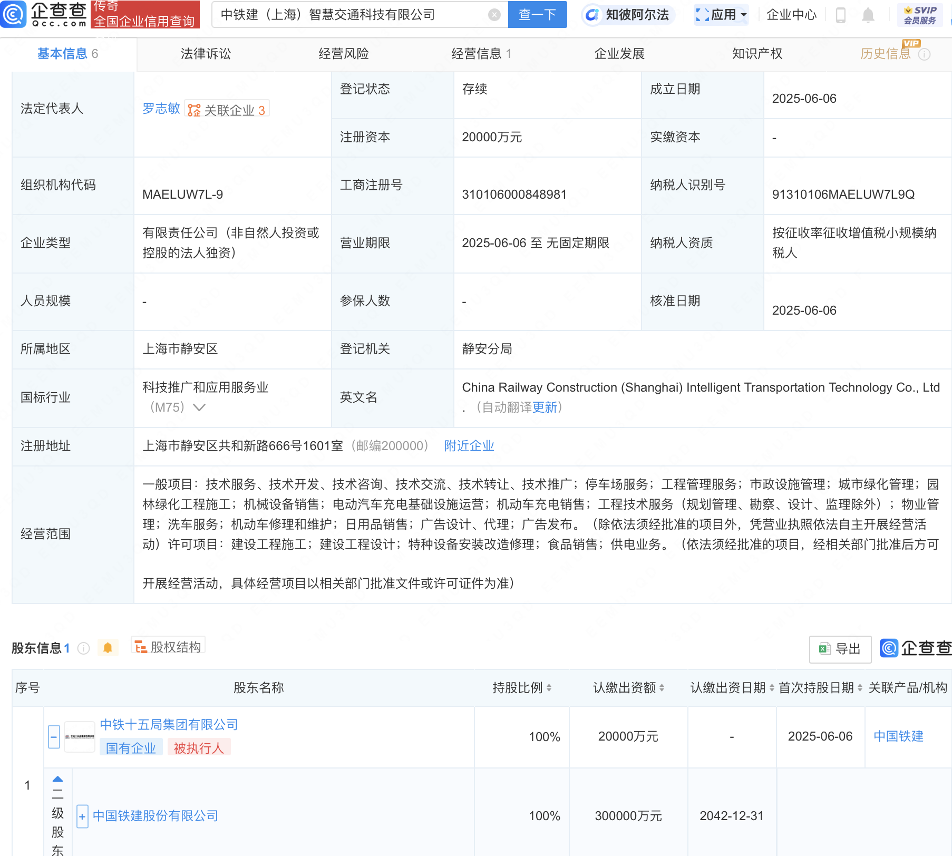Click registered address 共和新路666号1601室
The width and height of the screenshot is (952, 856).
[243, 446]
